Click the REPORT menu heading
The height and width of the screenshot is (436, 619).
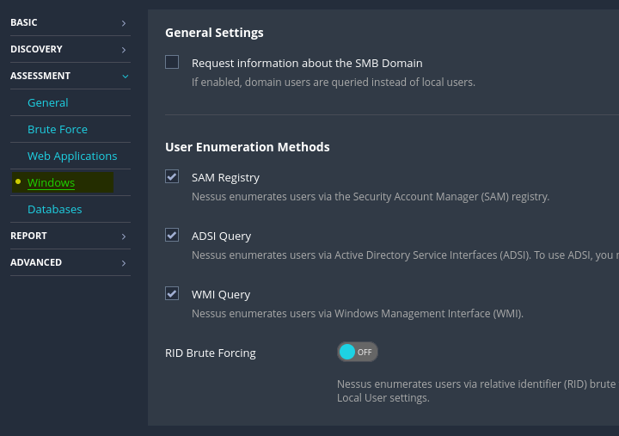pos(28,236)
